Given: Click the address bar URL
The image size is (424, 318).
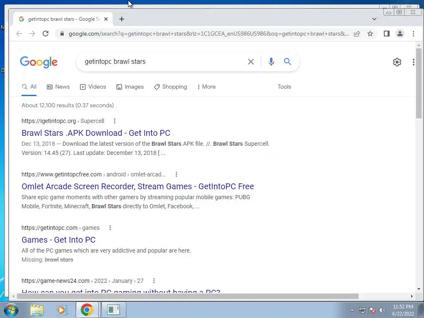Looking at the screenshot, I should point(208,34).
